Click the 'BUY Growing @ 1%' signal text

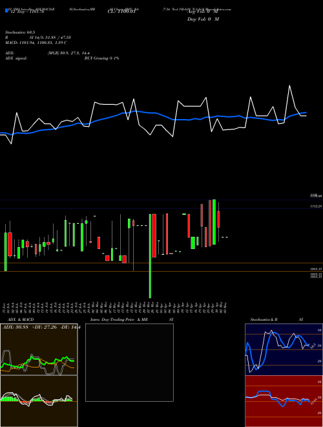click(101, 58)
